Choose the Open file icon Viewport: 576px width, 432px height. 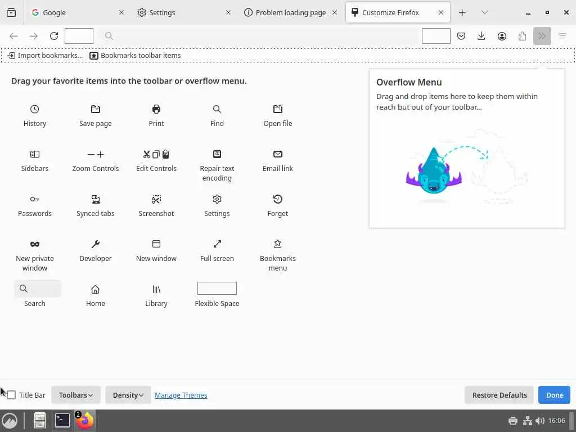point(278,109)
